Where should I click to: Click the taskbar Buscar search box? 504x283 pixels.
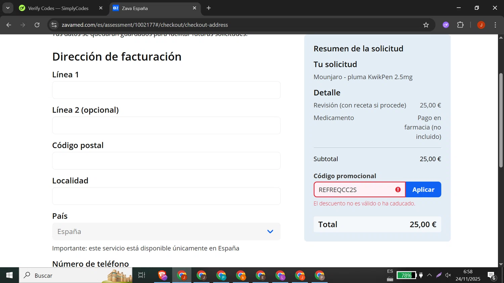click(x=76, y=275)
